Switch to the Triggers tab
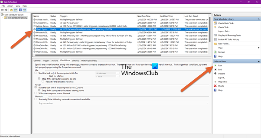Viewport: 261px width, 138px height. coord(46,60)
